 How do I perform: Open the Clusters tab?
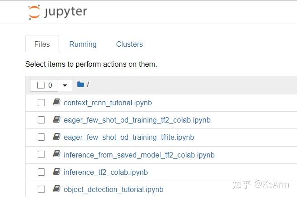click(x=129, y=44)
